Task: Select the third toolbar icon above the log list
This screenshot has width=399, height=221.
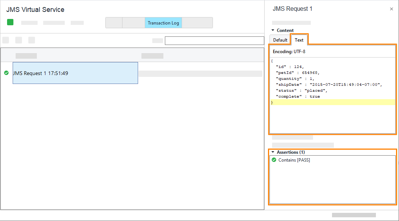Action: point(32,40)
